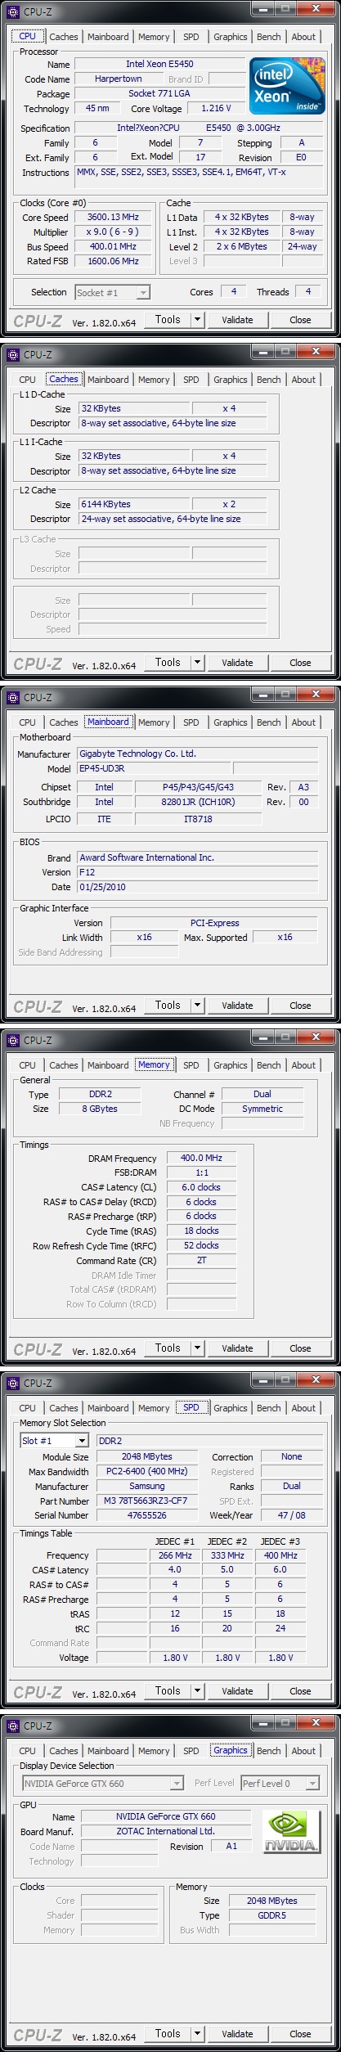Click the CPU-Z title icon in the Memory window

[12, 1040]
